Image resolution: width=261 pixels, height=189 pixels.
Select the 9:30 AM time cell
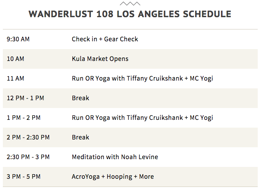(18, 39)
